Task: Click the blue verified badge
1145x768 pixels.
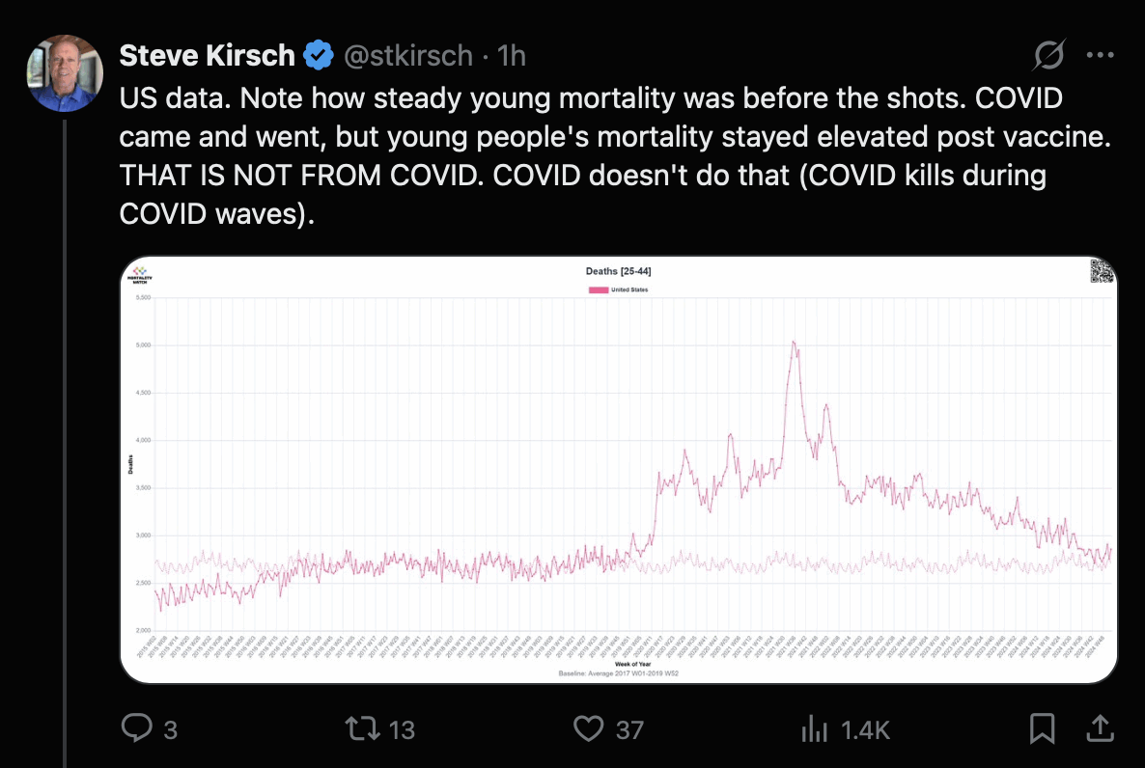Action: coord(319,56)
